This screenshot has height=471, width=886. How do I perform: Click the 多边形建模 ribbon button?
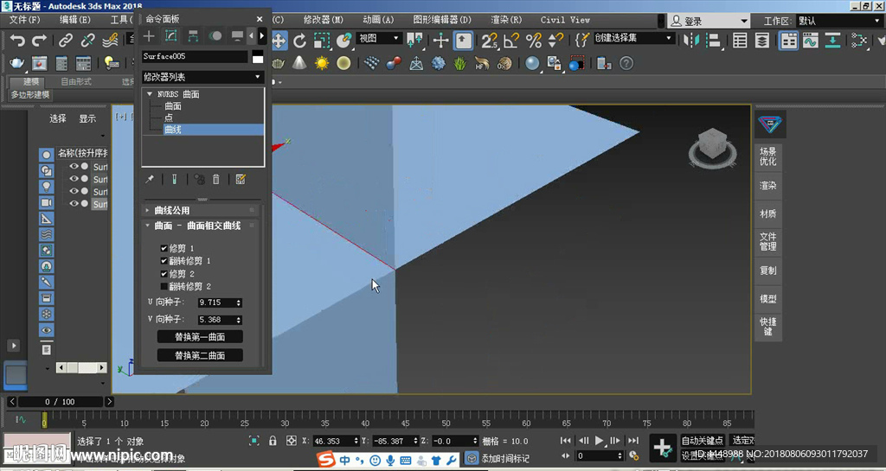coord(30,95)
